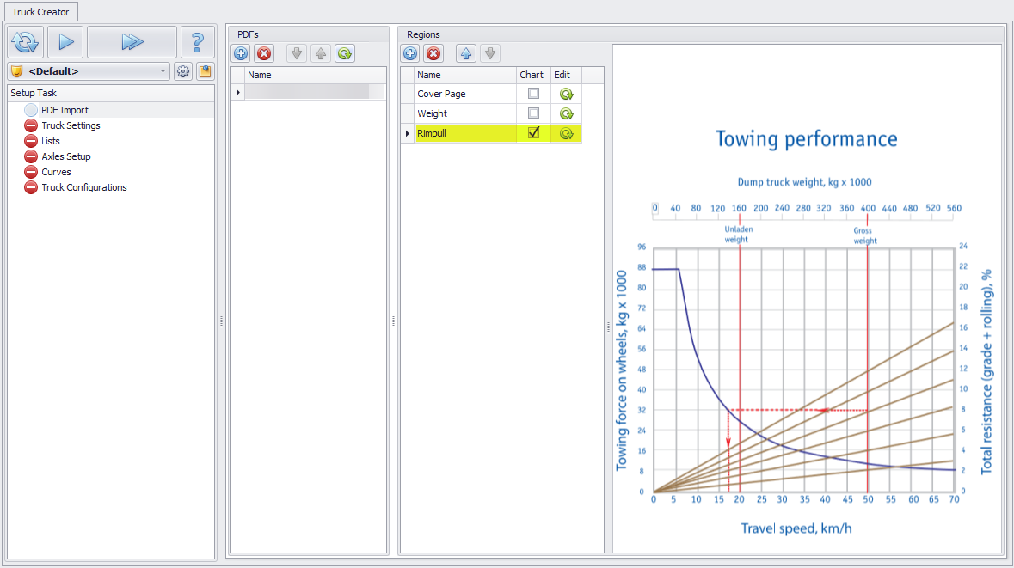
Task: Click the refresh button in the main toolbar
Action: pyautogui.click(x=26, y=41)
